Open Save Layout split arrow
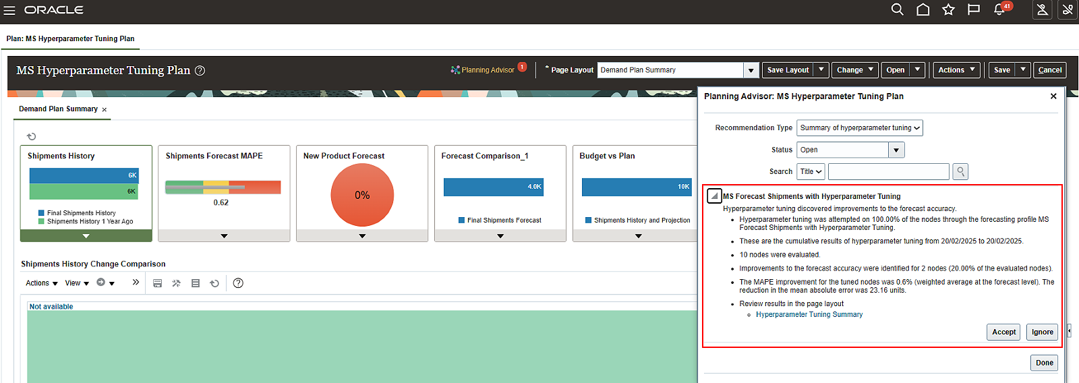The height and width of the screenshot is (383, 1079). [821, 69]
